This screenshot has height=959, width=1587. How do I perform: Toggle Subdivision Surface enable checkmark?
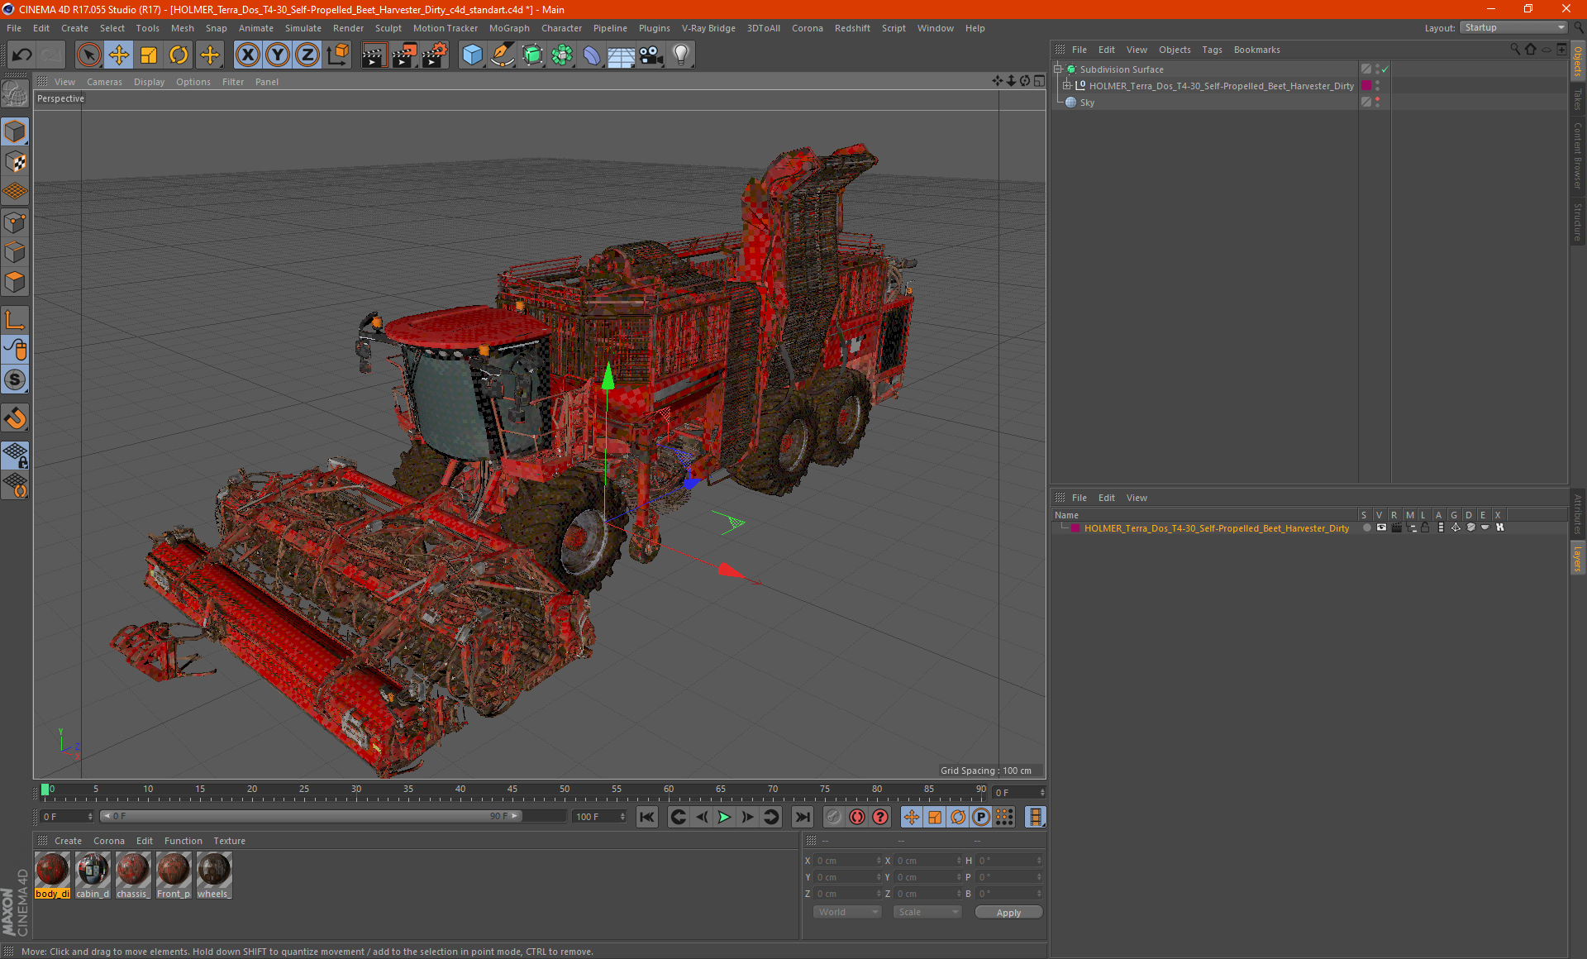[x=1385, y=69]
